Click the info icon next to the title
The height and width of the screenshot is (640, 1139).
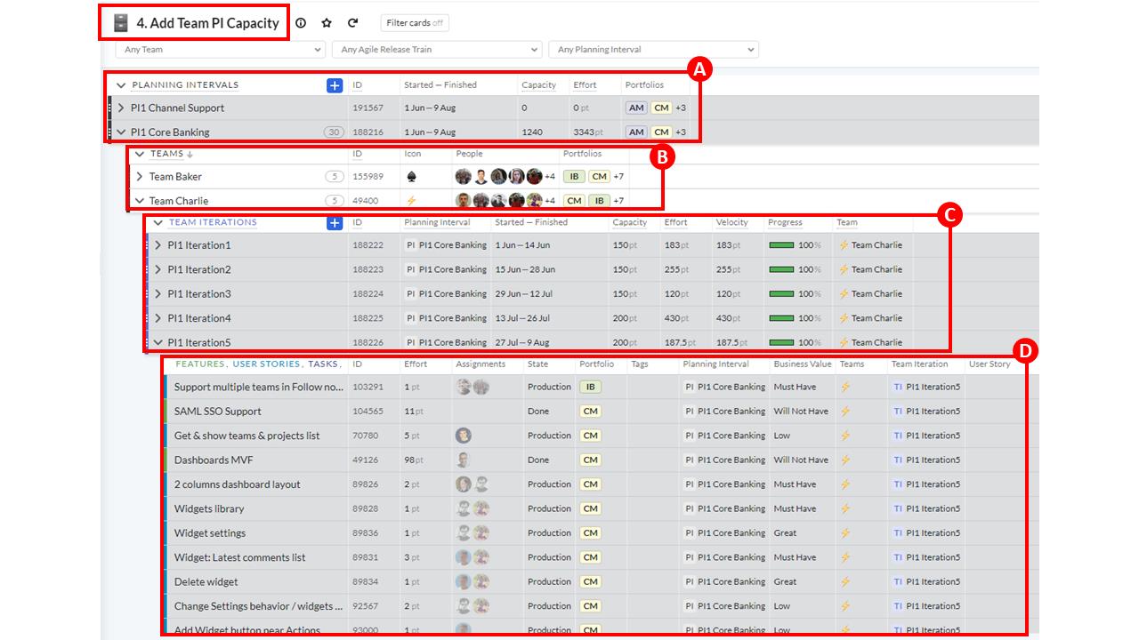(301, 23)
